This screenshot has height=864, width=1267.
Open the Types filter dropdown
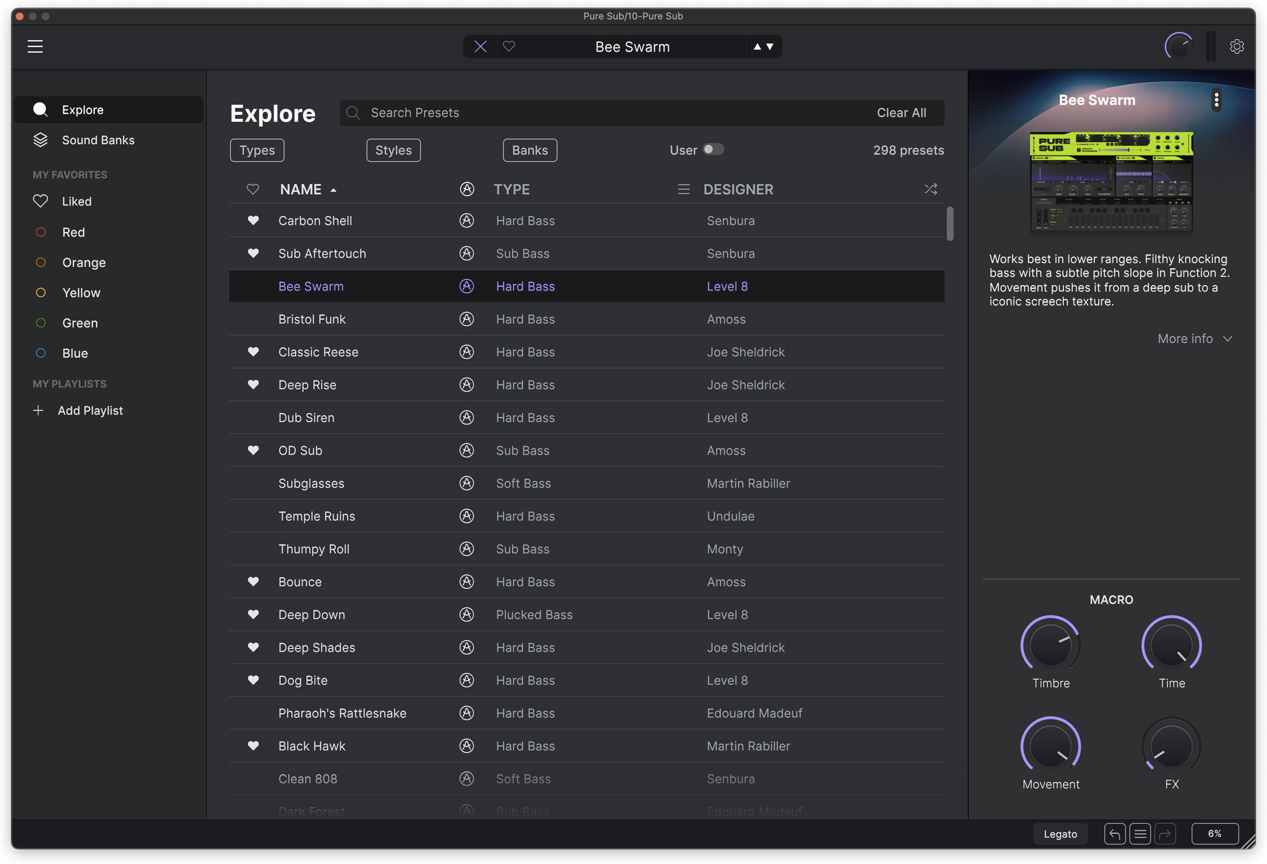click(x=257, y=150)
